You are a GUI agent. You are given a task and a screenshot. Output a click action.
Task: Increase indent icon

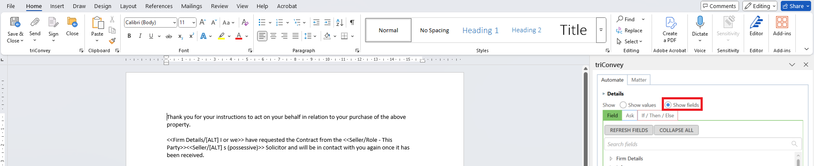[327, 23]
